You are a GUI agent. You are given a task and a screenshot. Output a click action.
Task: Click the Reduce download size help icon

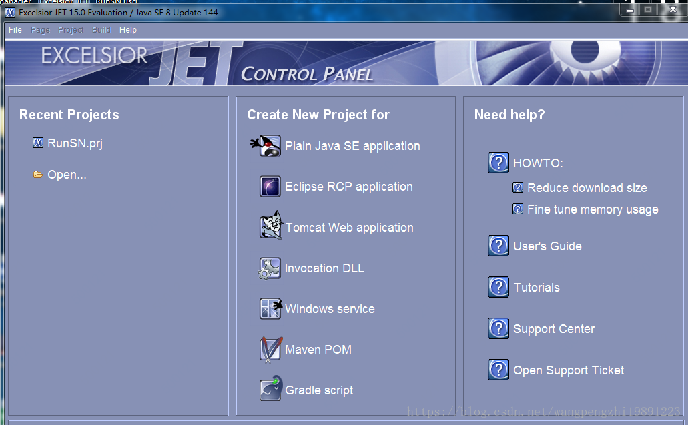pyautogui.click(x=518, y=187)
